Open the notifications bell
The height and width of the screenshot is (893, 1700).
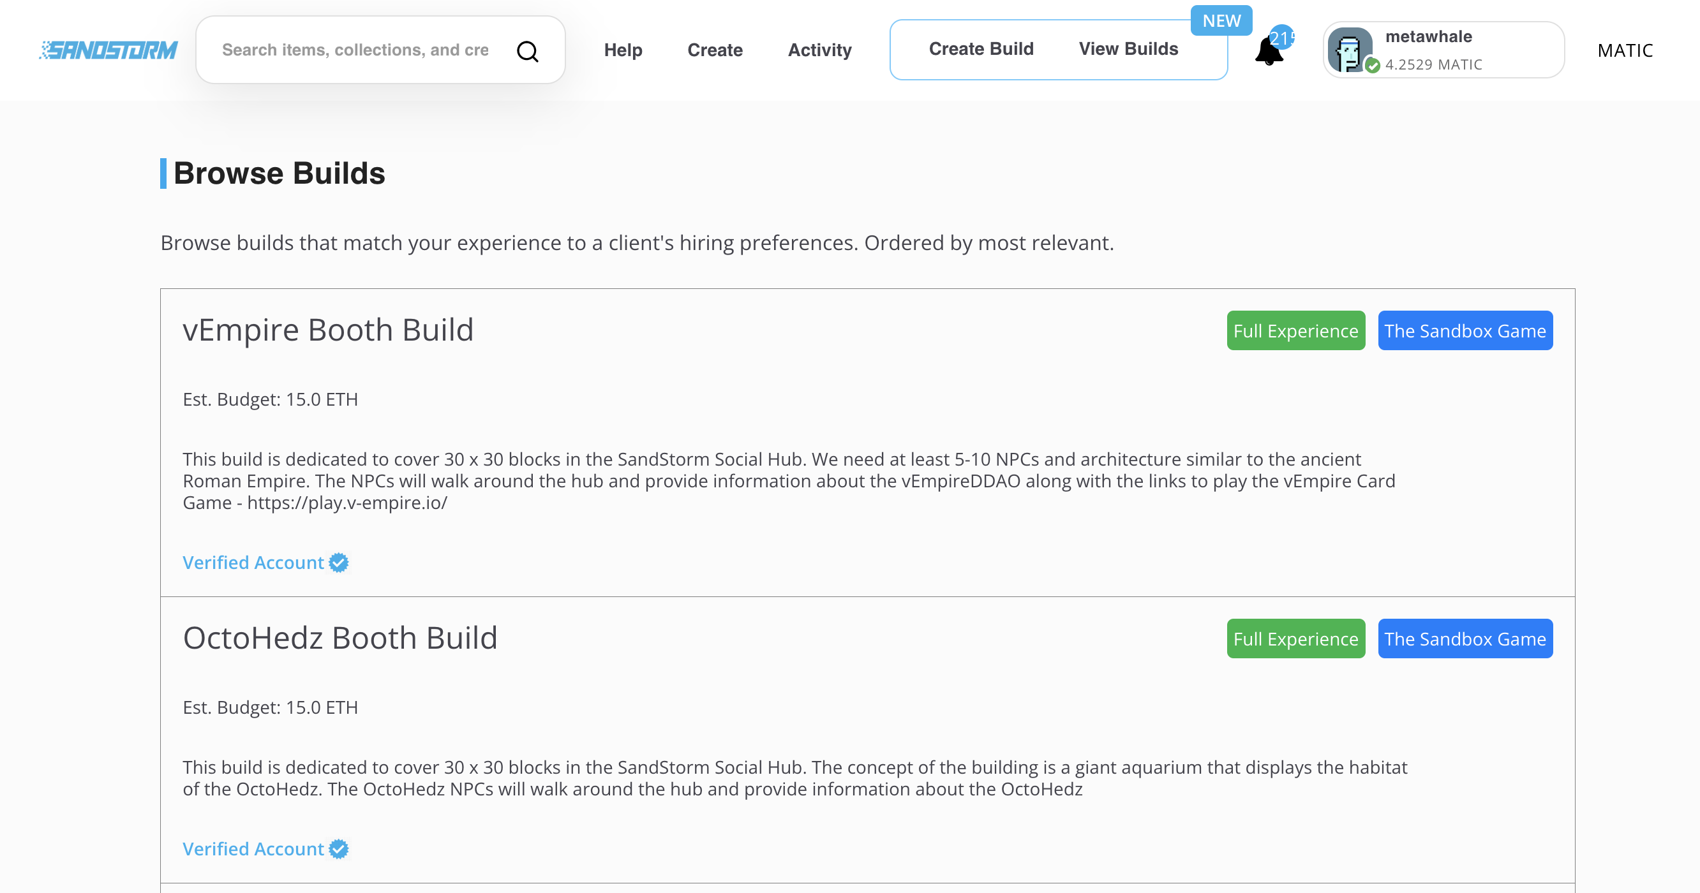1268,53
